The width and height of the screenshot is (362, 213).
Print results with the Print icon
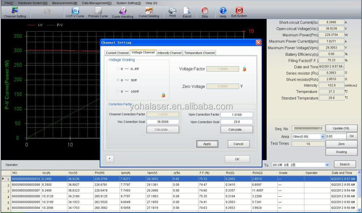coord(172,12)
